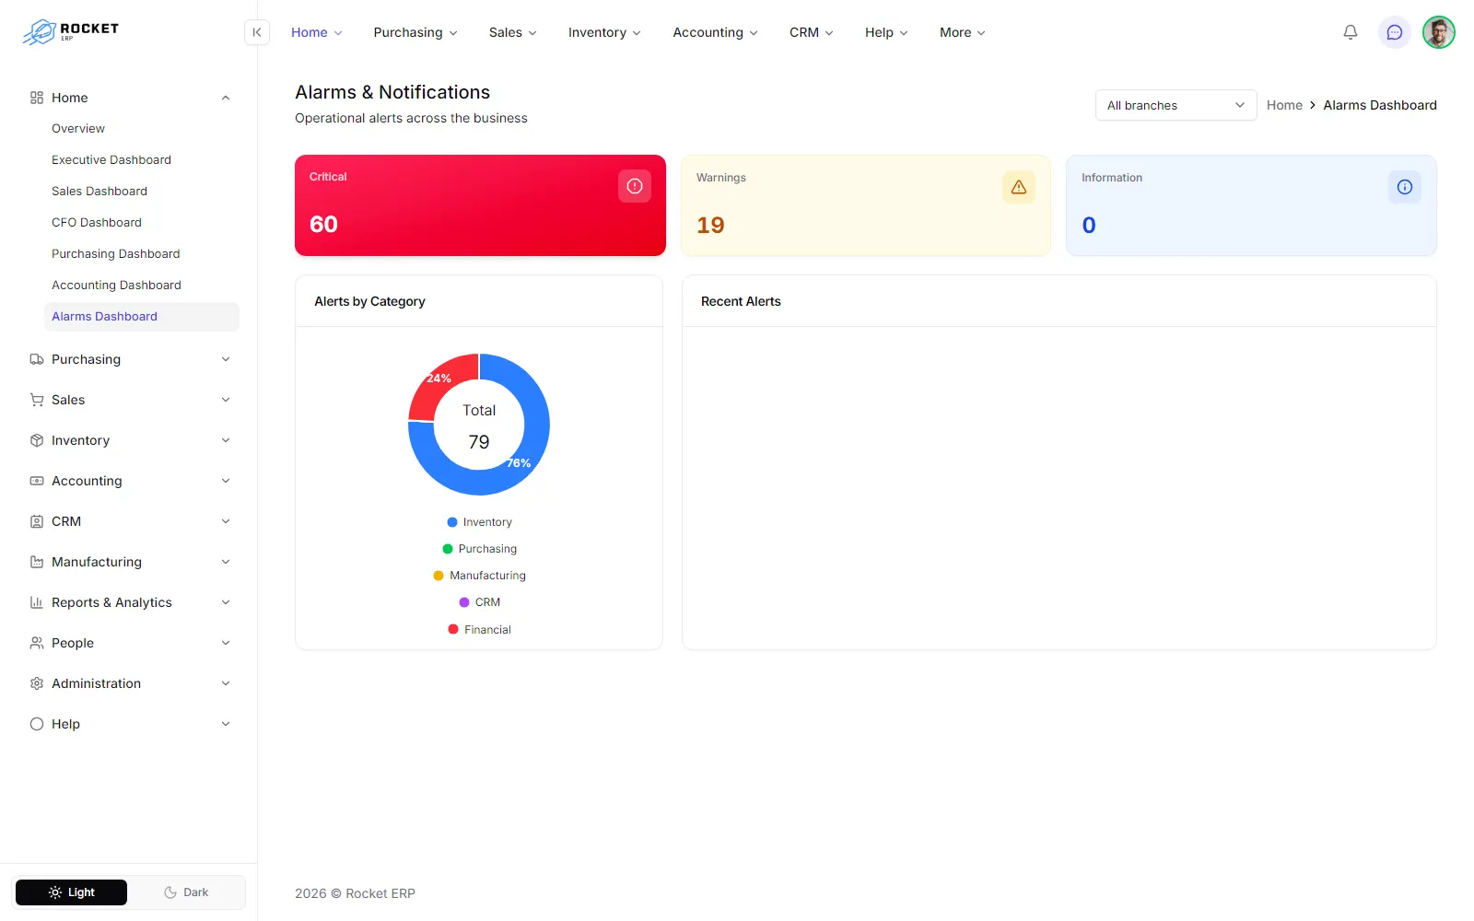Click the sidebar Sales cart icon

click(x=37, y=400)
